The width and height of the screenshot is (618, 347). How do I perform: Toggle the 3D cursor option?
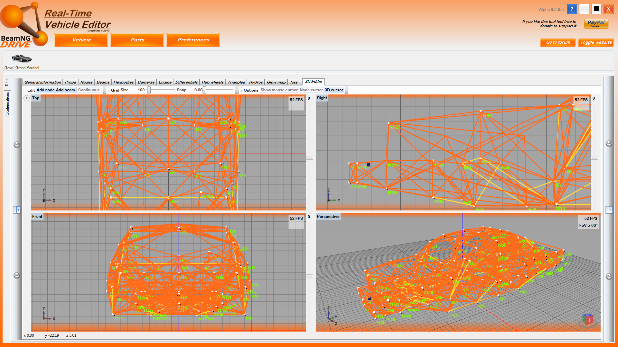[x=333, y=90]
